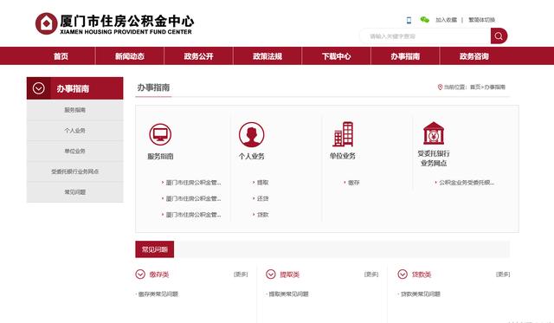The width and height of the screenshot is (554, 323).
Task: Open 政策法规 in the navigation bar
Action: [267, 56]
